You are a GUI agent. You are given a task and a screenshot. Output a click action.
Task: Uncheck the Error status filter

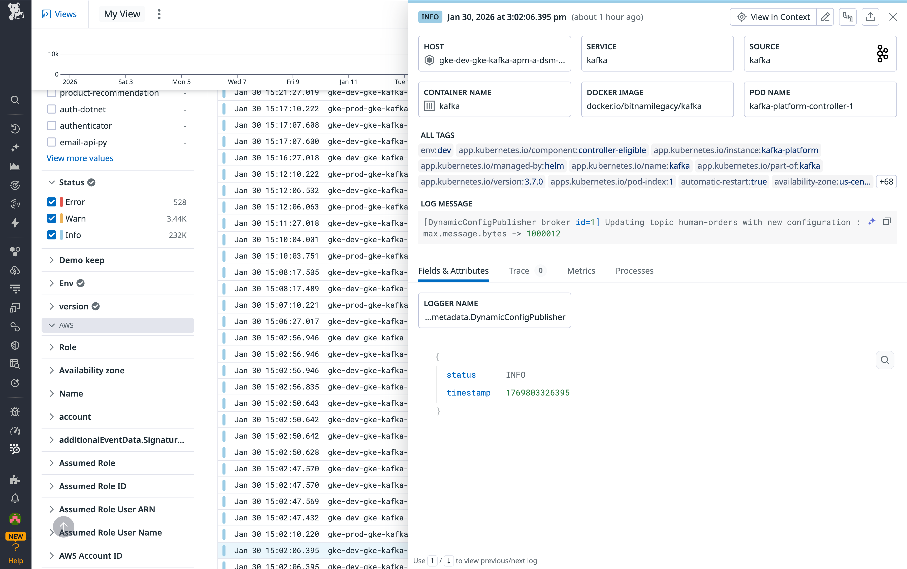click(x=52, y=202)
